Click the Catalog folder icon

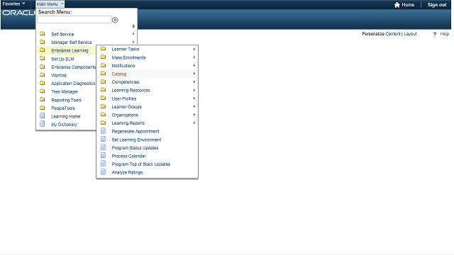click(x=103, y=74)
